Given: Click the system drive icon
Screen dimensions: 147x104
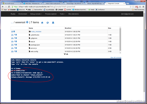Looking at the screenshot, I should pos(53,22).
